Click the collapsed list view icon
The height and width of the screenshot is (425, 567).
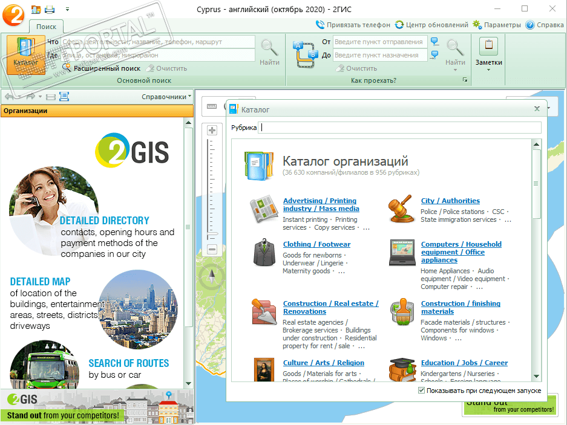pos(51,97)
